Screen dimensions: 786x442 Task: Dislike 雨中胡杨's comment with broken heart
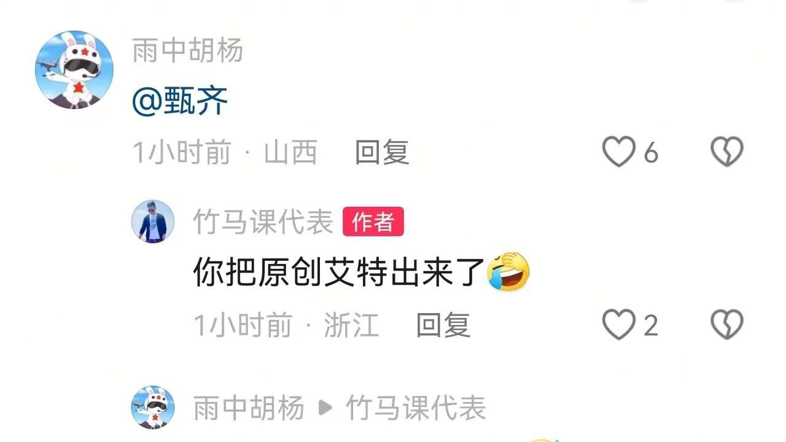726,152
